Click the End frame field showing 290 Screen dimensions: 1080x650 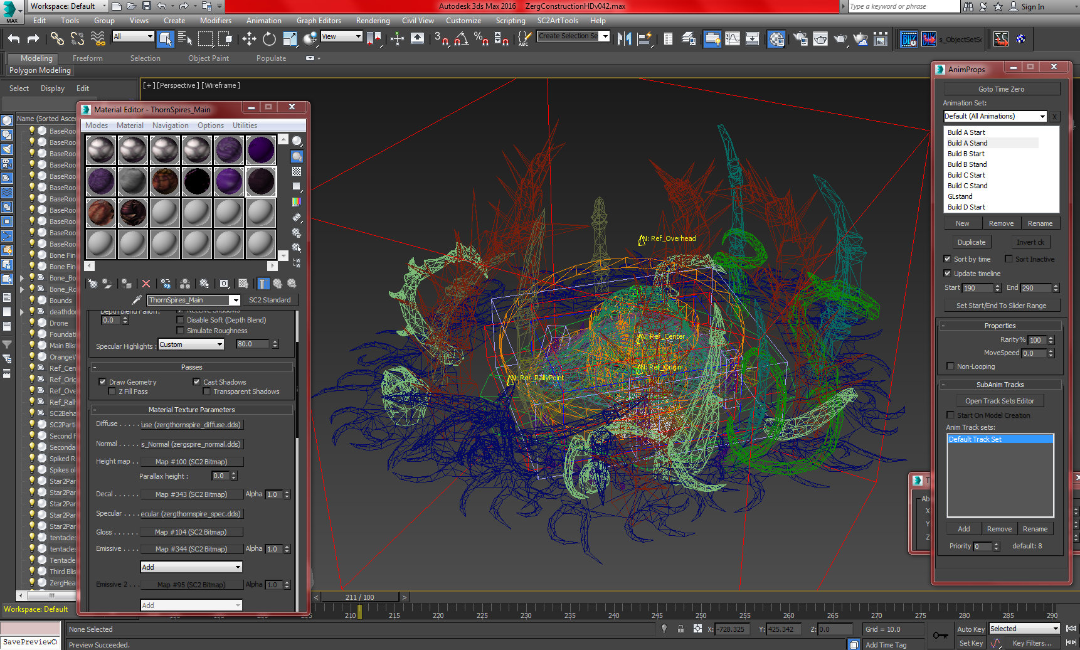click(1035, 288)
